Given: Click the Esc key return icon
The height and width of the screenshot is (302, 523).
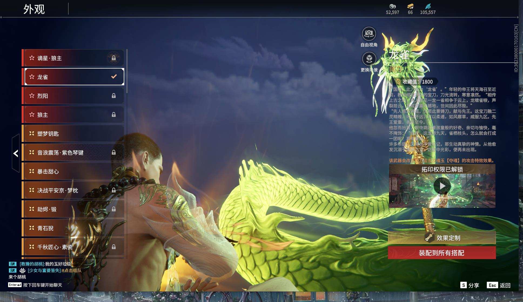Looking at the screenshot, I should tap(492, 285).
